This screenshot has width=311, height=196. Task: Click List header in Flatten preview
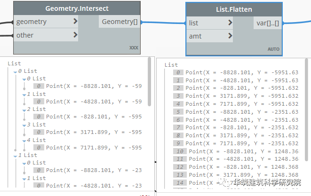click(171, 65)
